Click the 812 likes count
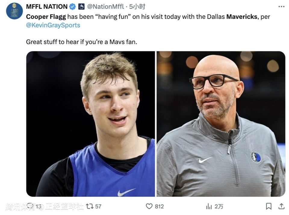This screenshot has height=215, width=289. pos(159,206)
